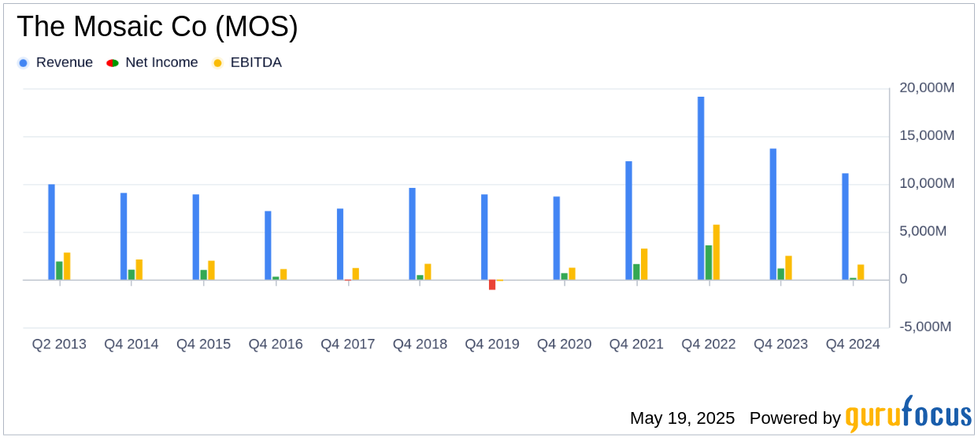This screenshot has height=438, width=978.
Task: Select the negative Q4 2019 Net Income bar
Action: [x=492, y=285]
